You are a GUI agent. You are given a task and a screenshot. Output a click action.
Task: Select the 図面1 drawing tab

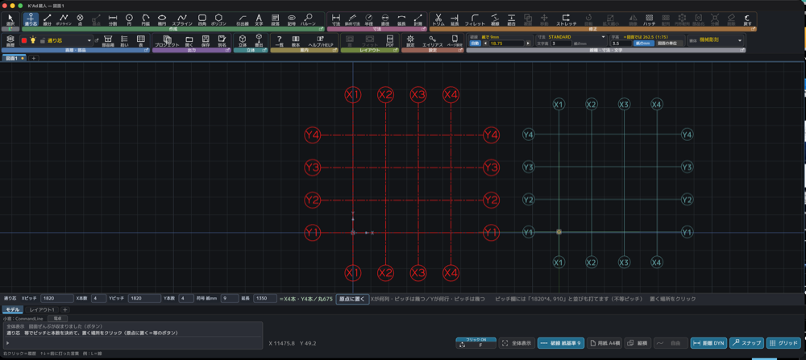(x=14, y=59)
